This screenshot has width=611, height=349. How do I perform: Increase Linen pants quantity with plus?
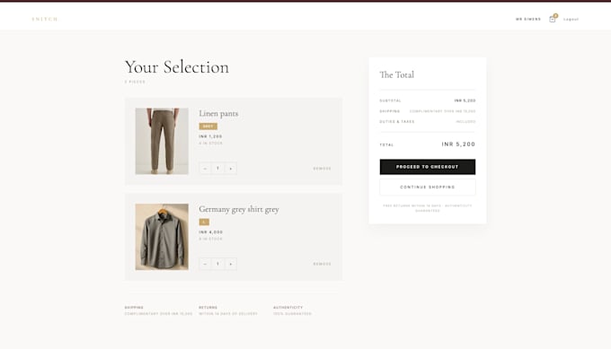pyautogui.click(x=231, y=168)
